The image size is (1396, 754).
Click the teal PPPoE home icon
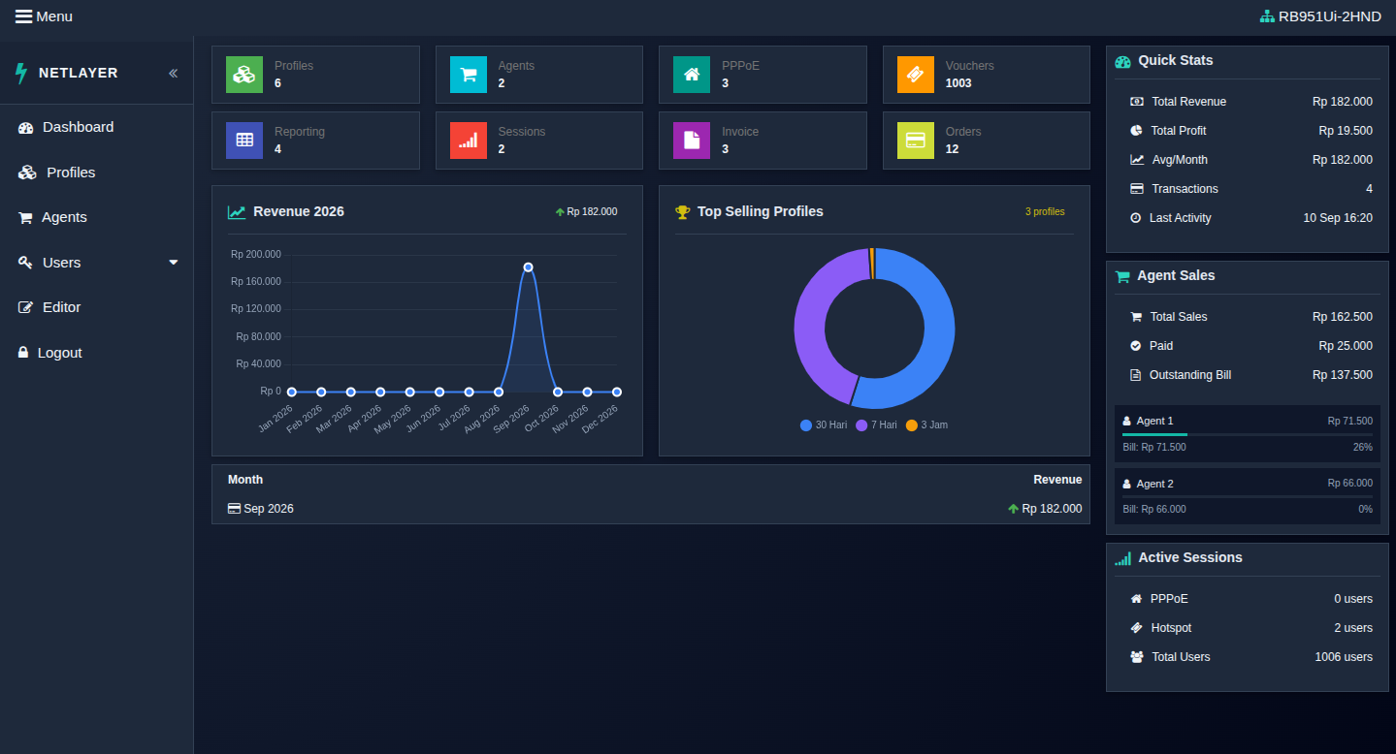pyautogui.click(x=692, y=75)
